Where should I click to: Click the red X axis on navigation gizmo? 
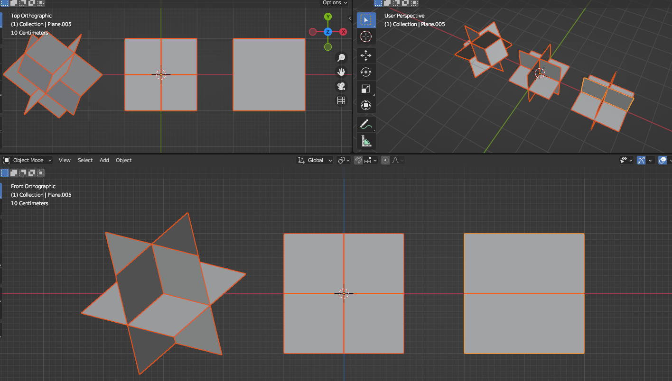click(343, 32)
